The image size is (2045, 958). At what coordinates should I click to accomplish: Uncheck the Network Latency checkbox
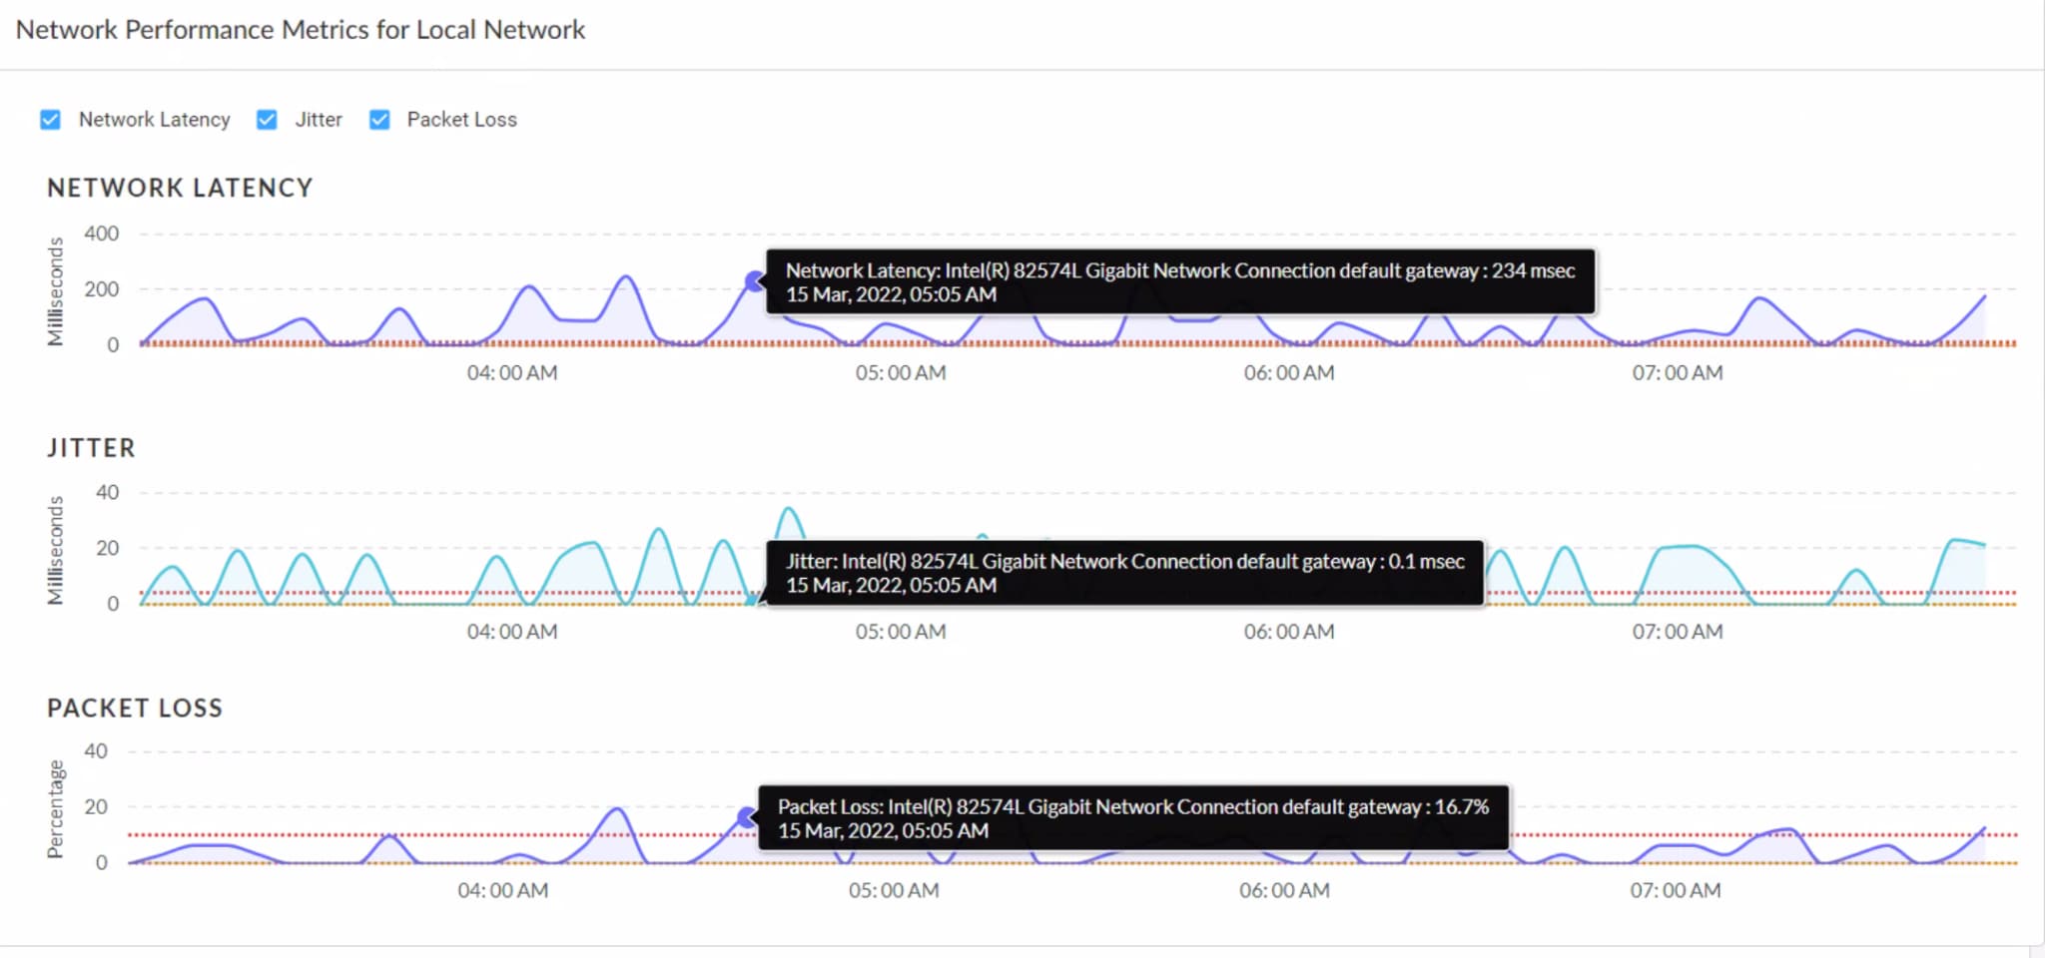point(50,120)
